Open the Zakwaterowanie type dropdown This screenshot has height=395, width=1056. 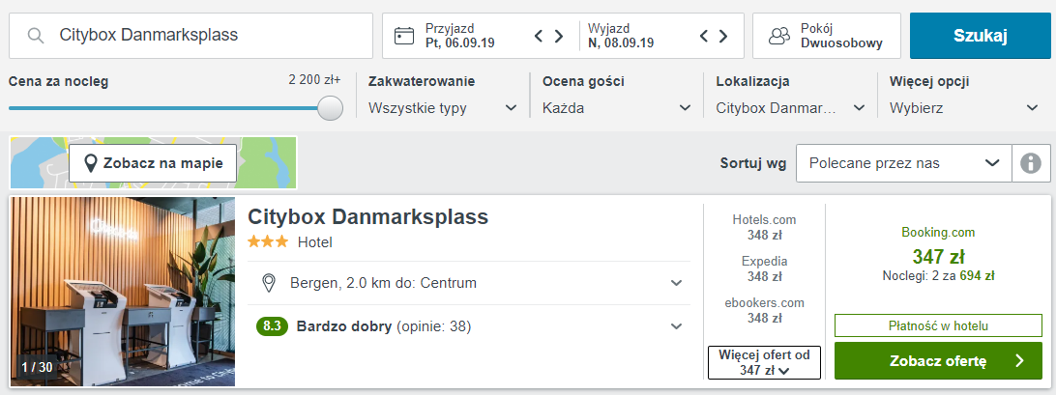(443, 107)
